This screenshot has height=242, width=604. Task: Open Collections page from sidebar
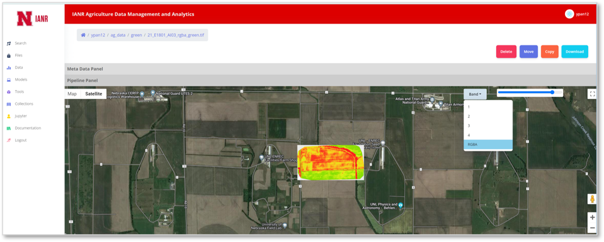point(24,104)
